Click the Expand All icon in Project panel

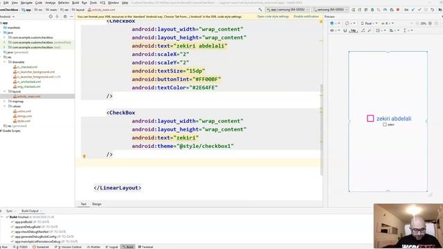tap(57, 17)
